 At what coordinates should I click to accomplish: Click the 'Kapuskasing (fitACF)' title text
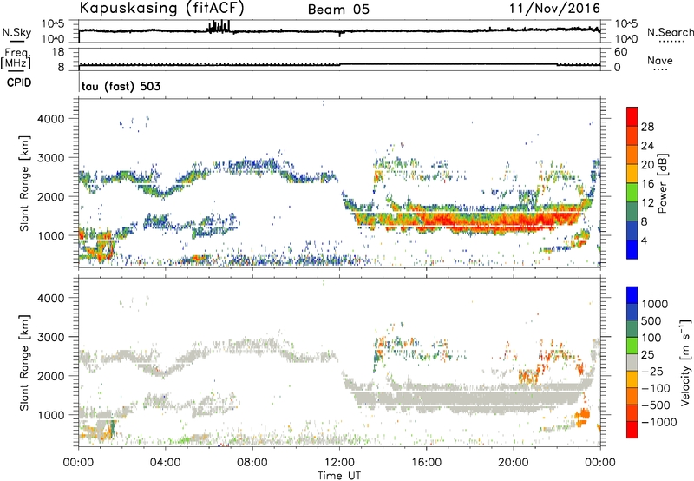[x=161, y=8]
